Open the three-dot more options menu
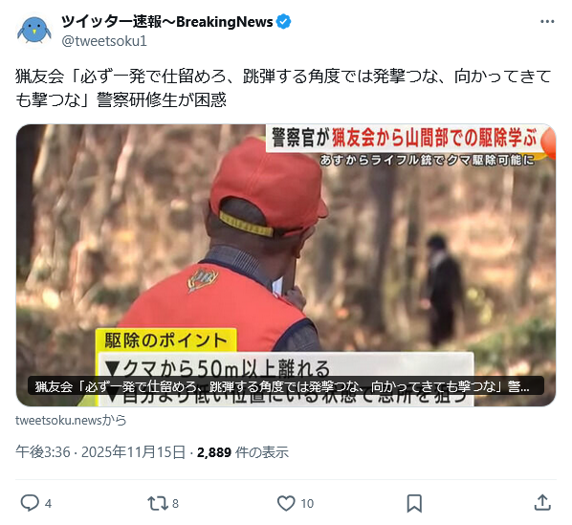The height and width of the screenshot is (525, 572). tap(547, 22)
